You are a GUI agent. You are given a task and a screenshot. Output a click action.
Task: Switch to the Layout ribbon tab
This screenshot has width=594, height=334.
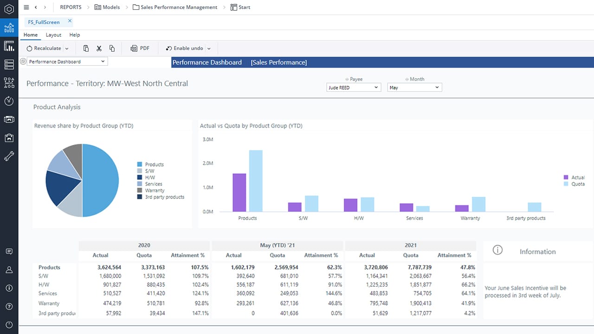(53, 35)
